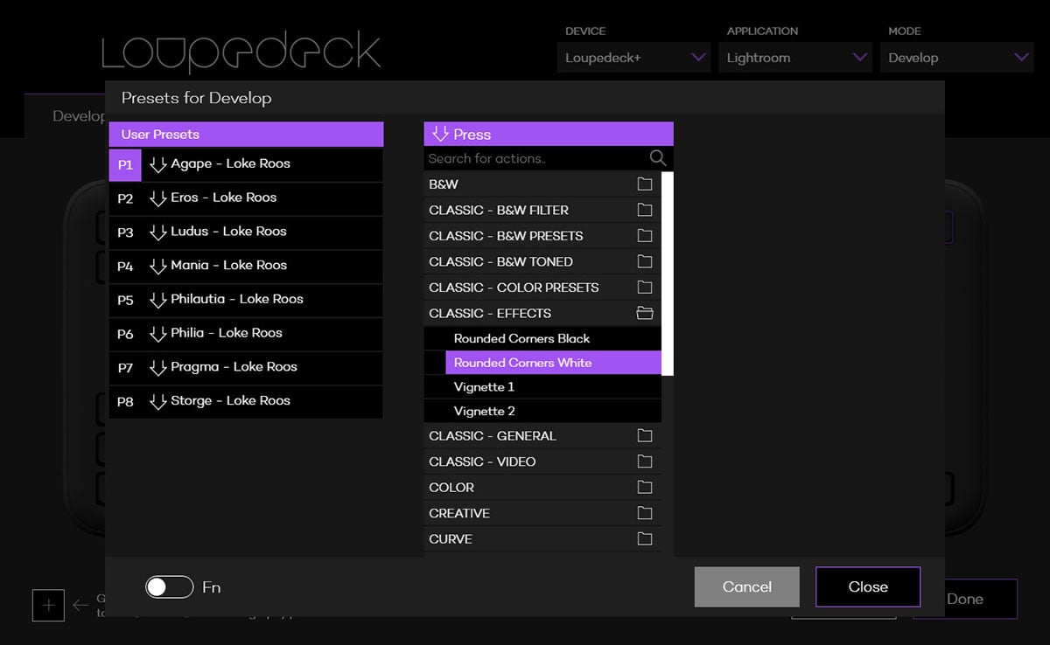Click the Done button behind the dialog

[965, 599]
